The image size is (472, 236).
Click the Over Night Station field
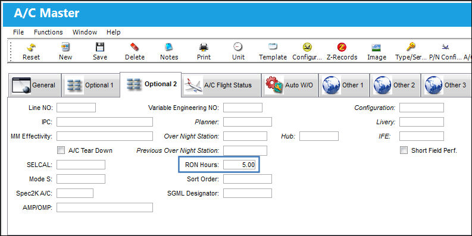(x=245, y=136)
